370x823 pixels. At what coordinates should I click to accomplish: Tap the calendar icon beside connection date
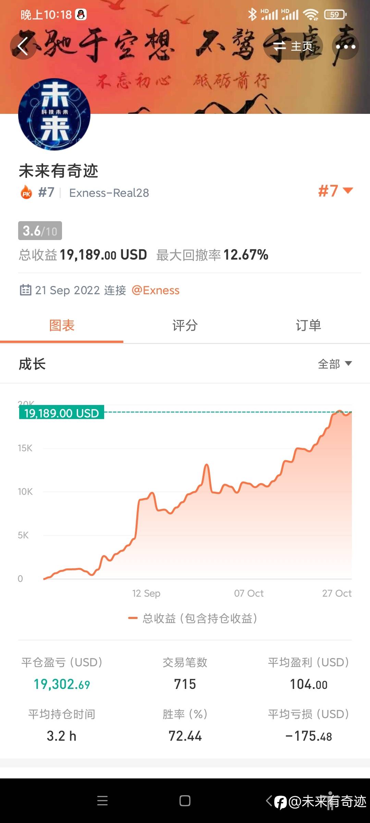[x=25, y=290]
